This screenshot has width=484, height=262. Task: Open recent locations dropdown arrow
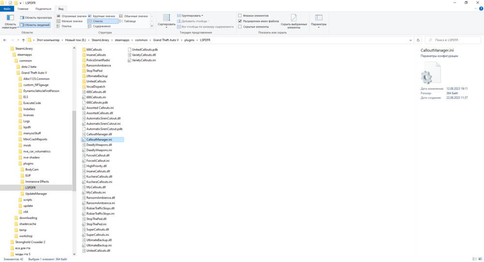(x=18, y=40)
